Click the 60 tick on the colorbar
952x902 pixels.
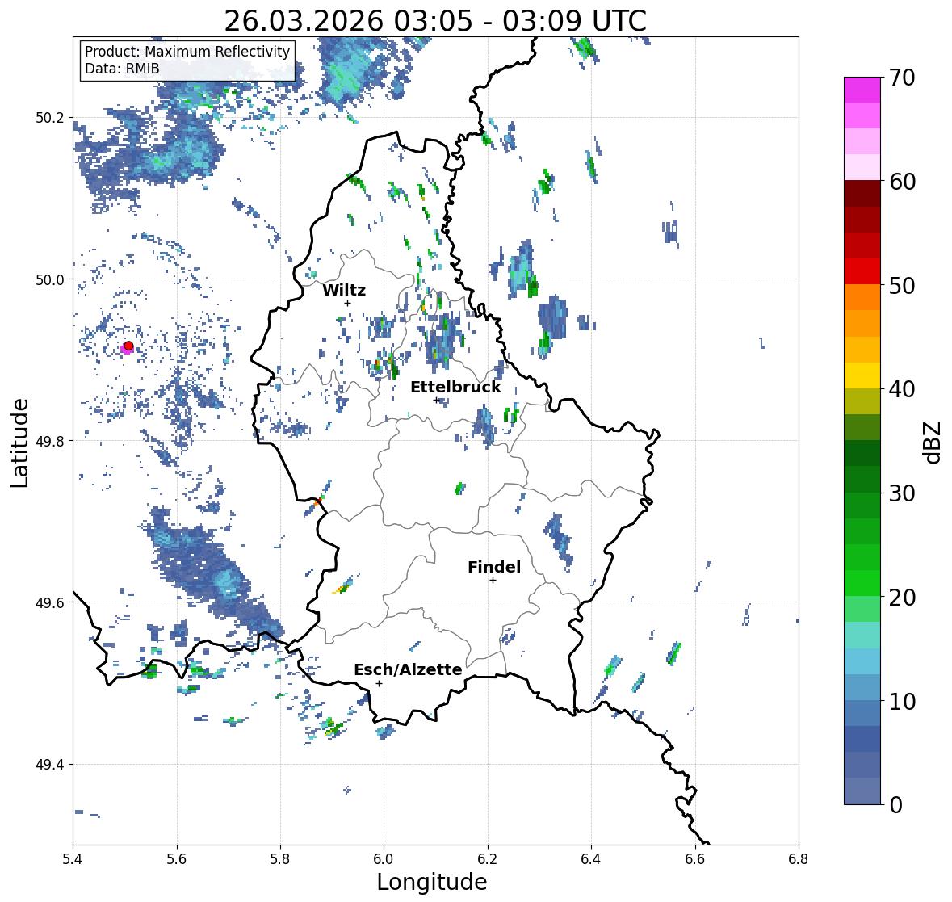point(902,182)
